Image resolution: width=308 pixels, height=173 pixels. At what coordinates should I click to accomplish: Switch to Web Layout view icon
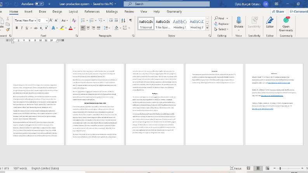click(x=267, y=168)
